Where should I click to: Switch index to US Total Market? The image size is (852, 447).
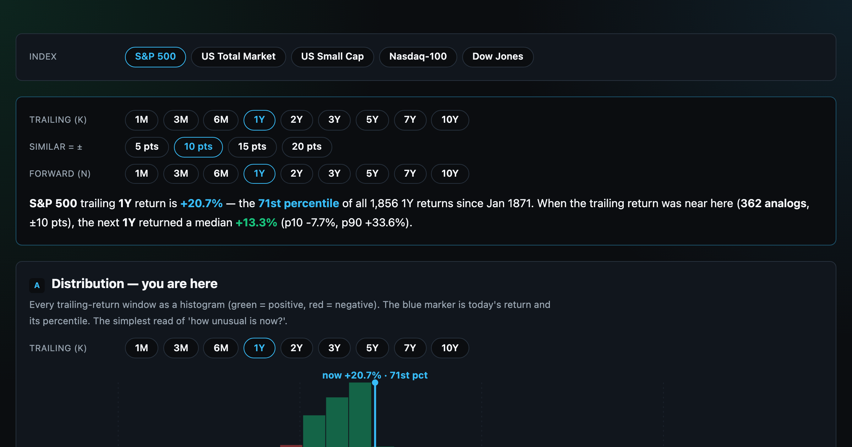[x=238, y=57]
